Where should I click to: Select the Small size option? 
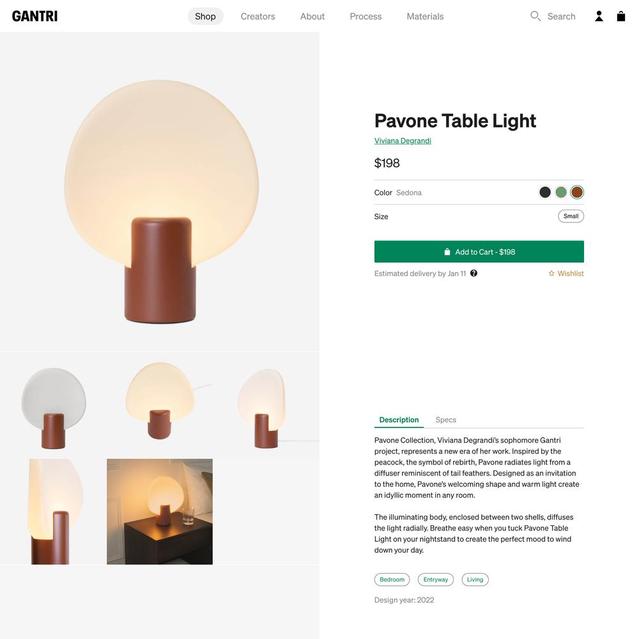click(x=571, y=216)
